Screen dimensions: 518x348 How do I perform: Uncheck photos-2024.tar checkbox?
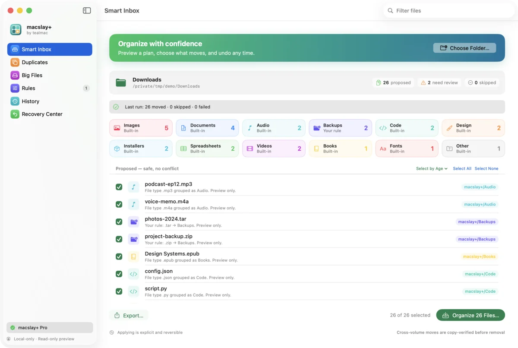[119, 221]
